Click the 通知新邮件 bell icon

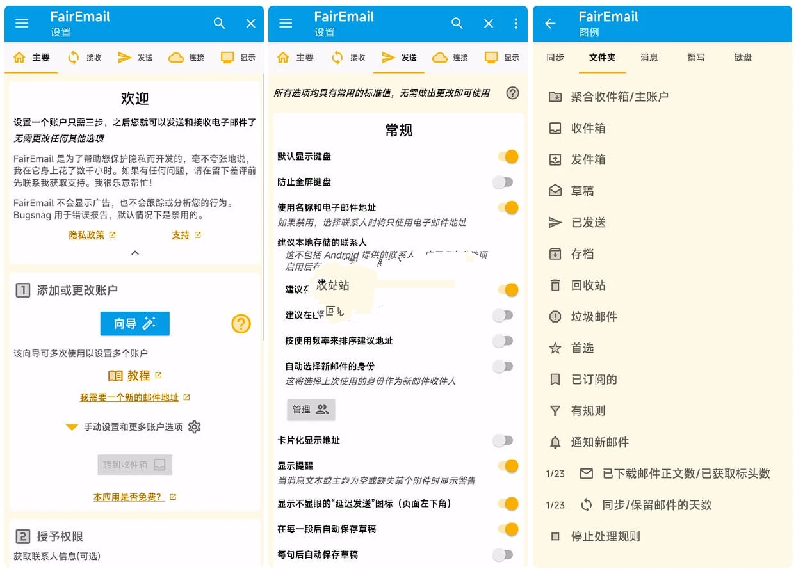click(555, 442)
